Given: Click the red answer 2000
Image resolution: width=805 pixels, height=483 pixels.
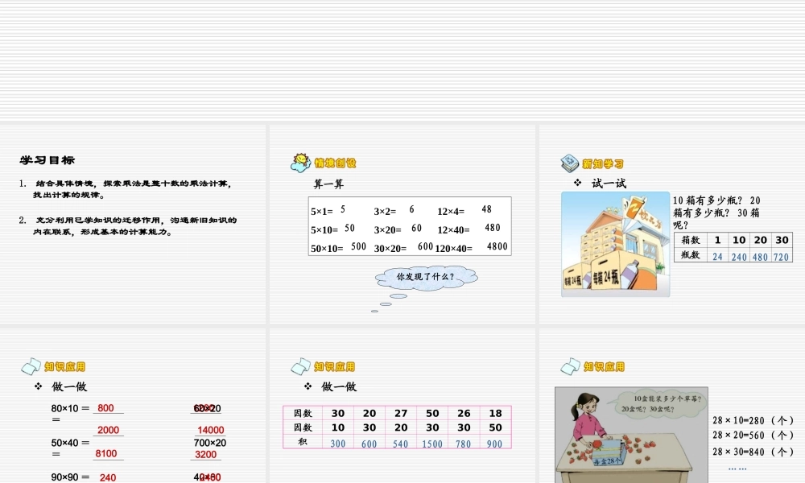Looking at the screenshot, I should [109, 430].
